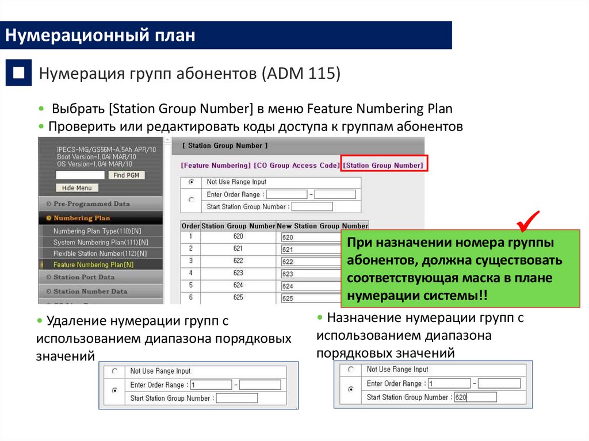Click the New Station Group Number column header
Viewport: 589px width, 441px height.
322,226
